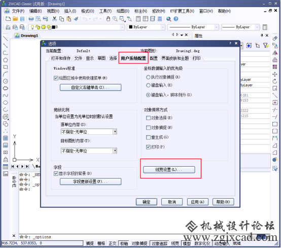Open the 格式(O) menu
281x248 pixels.
pyautogui.click(x=87, y=11)
